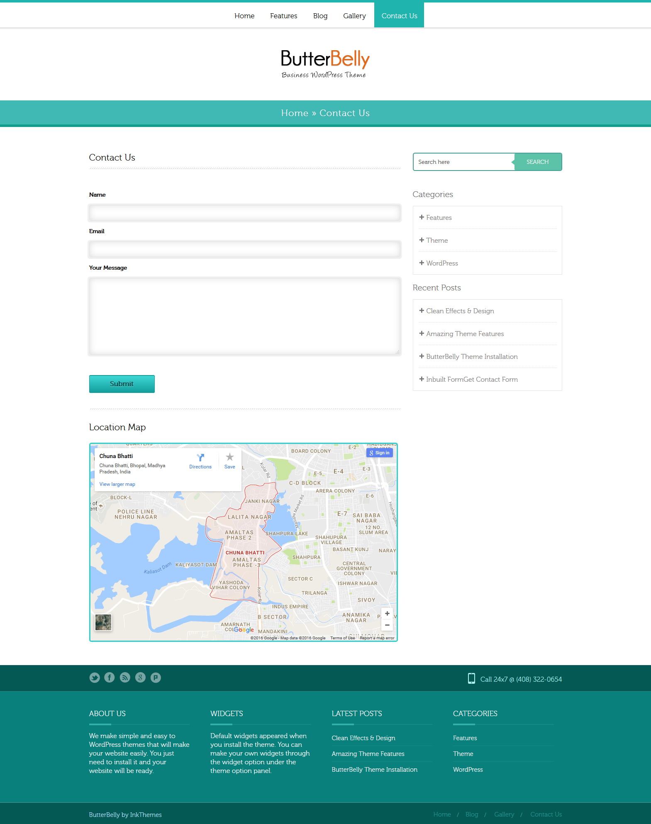Open recent post Inbuilt FormGet Contact Form
Image resolution: width=651 pixels, height=824 pixels.
pos(472,379)
